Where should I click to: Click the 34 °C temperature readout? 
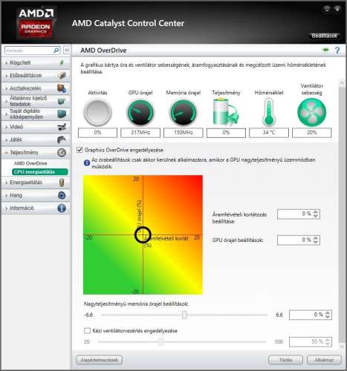[x=269, y=133]
